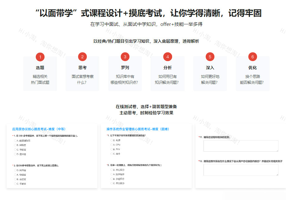Click the heading 在线测试卷,选择+简答题型兼备
Viewport: 286px width, 200px height.
tap(146, 107)
